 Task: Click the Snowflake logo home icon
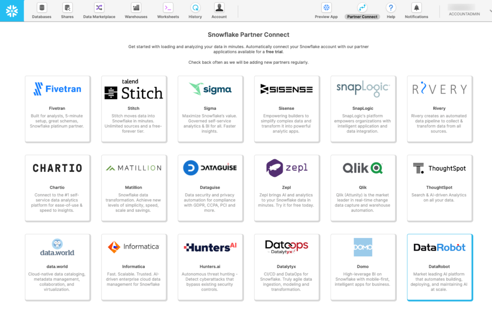[12, 11]
